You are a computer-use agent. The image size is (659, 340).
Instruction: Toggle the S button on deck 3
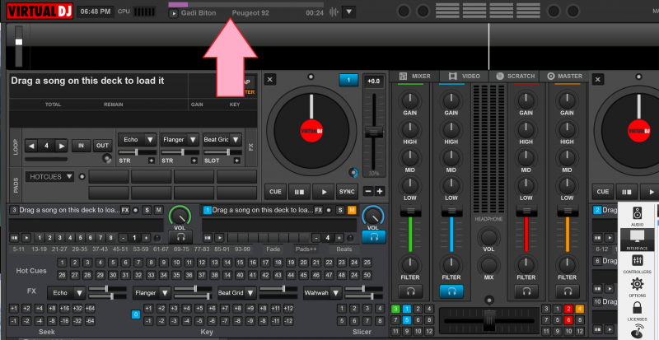pos(146,211)
